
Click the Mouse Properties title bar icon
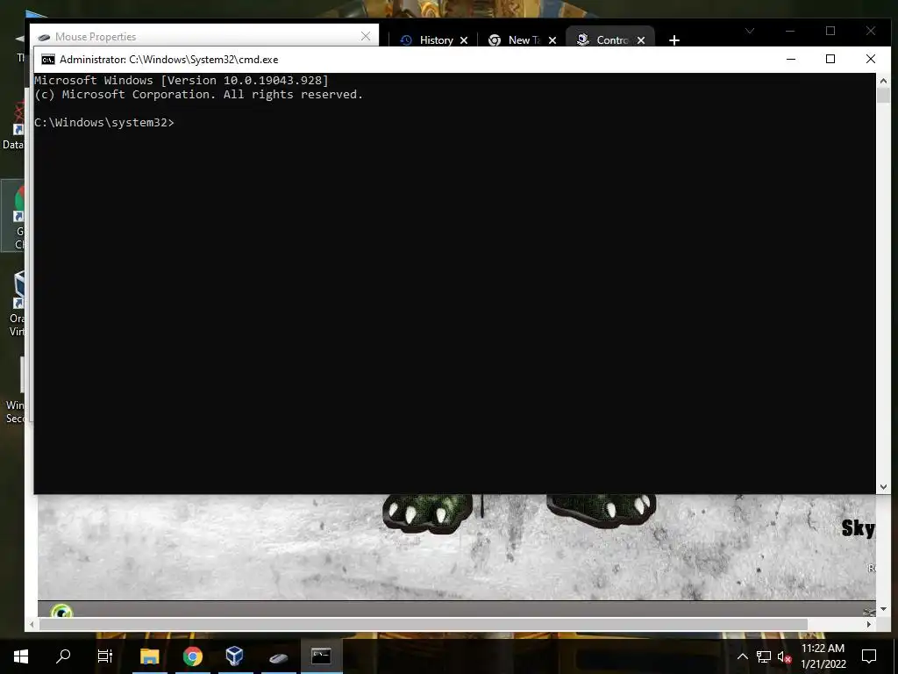click(44, 37)
